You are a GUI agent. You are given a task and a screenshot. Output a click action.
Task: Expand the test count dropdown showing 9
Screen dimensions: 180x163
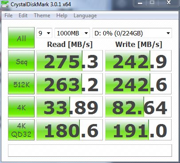(x=44, y=33)
